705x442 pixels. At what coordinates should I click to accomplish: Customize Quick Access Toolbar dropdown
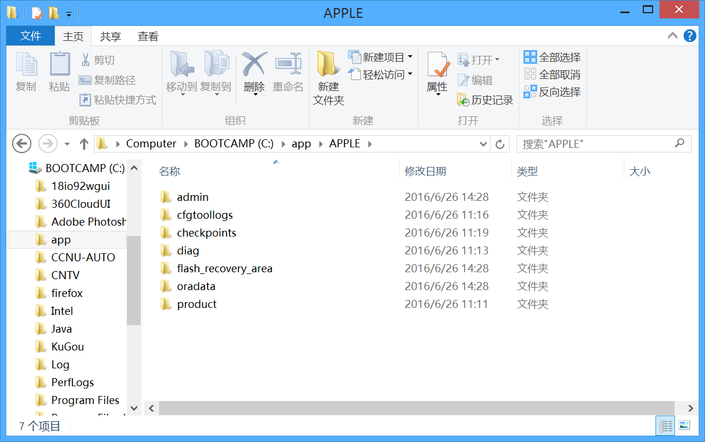tap(69, 13)
